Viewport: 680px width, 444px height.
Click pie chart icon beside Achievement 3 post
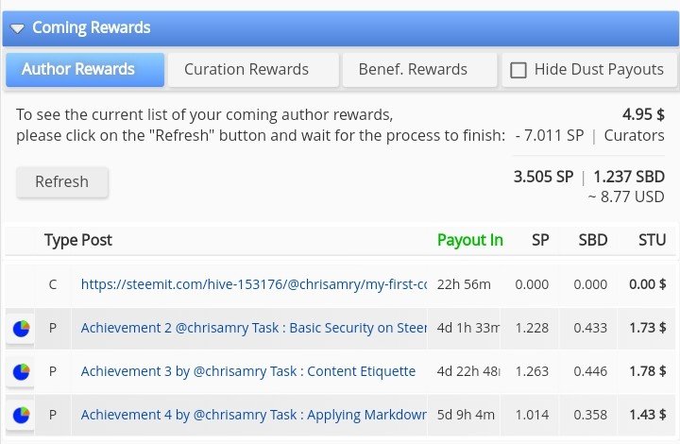[20, 371]
